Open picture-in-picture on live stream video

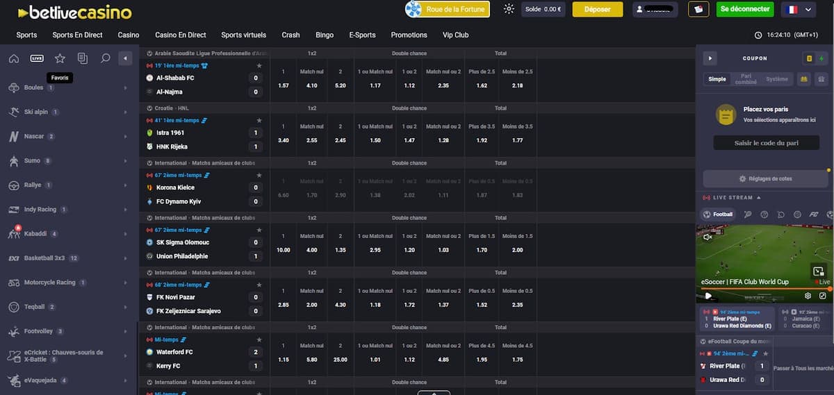[818, 271]
